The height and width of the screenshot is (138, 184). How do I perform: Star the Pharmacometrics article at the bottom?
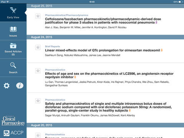[38, 135]
